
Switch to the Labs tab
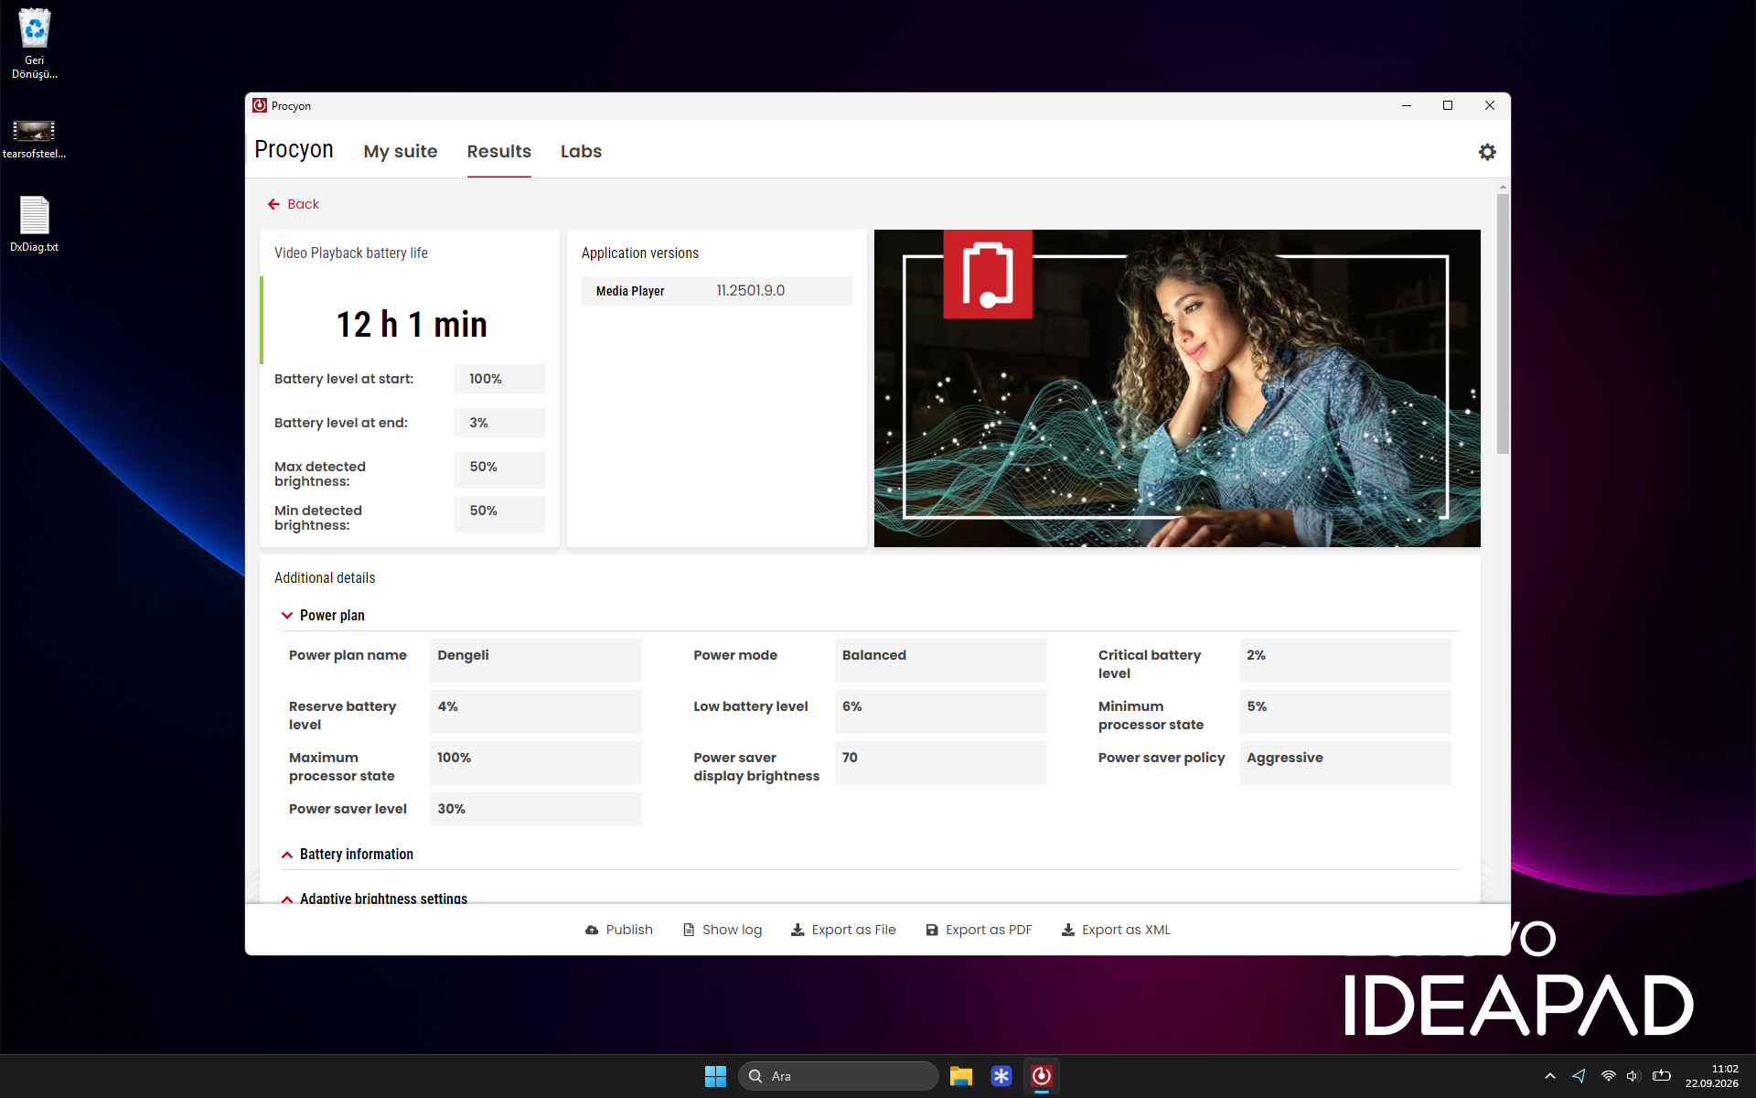pos(581,151)
